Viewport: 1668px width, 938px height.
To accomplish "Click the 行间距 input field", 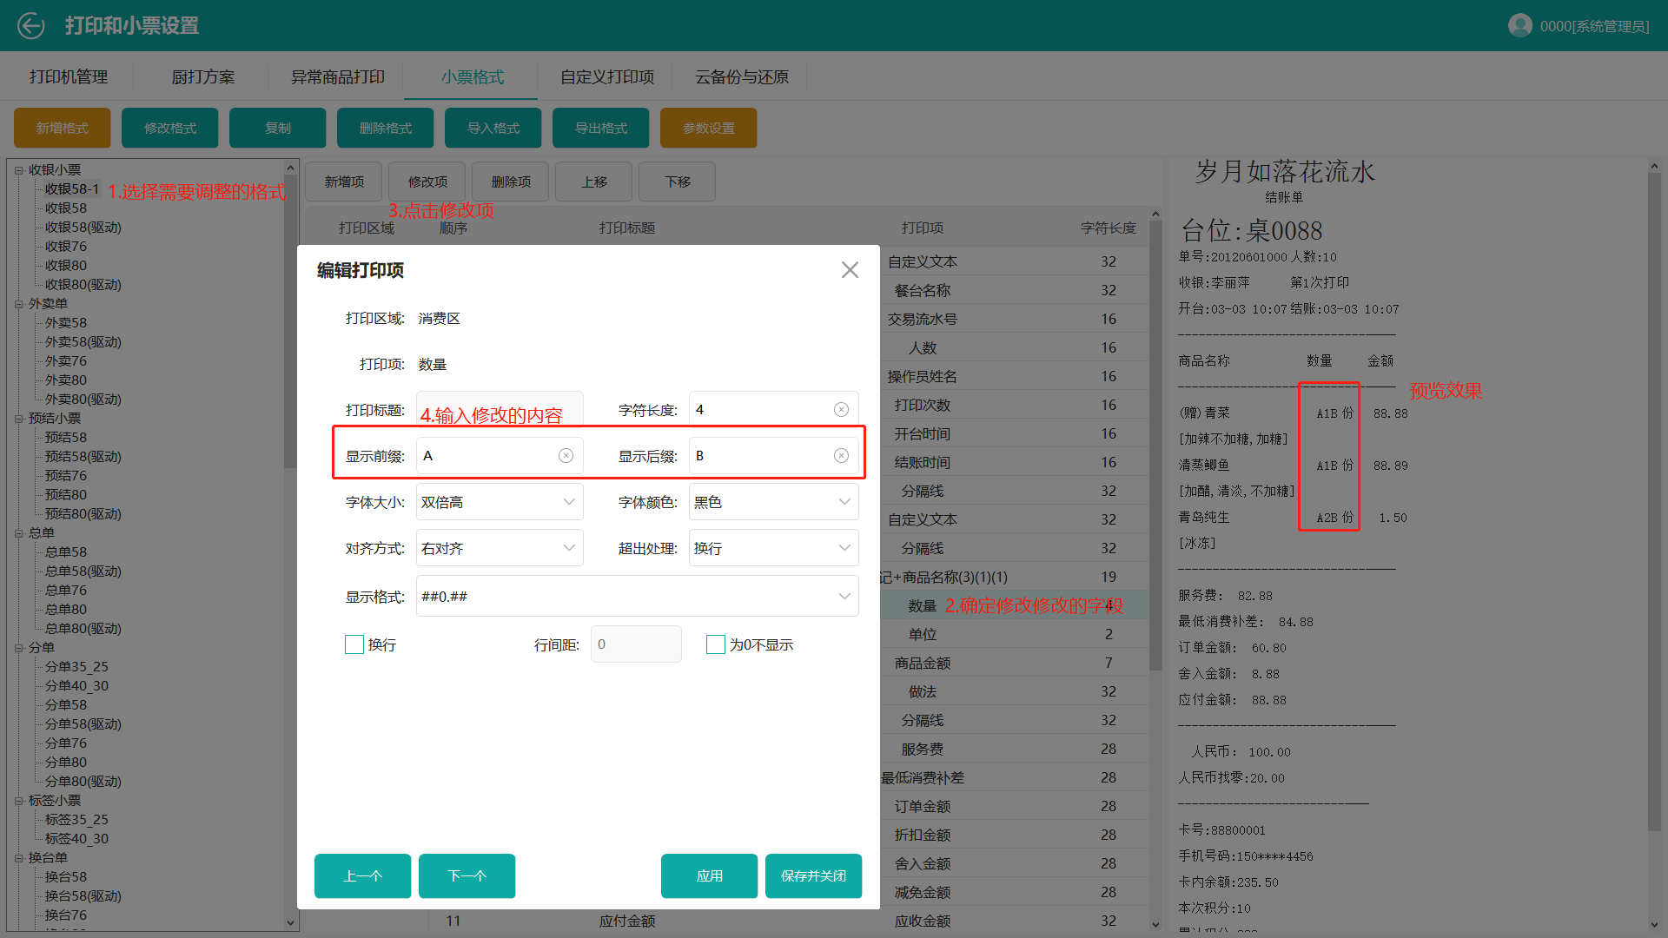I will pyautogui.click(x=636, y=644).
